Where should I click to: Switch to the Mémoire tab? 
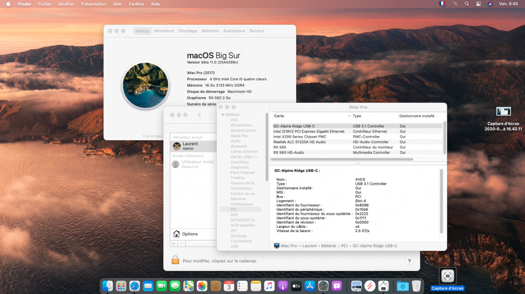point(210,31)
